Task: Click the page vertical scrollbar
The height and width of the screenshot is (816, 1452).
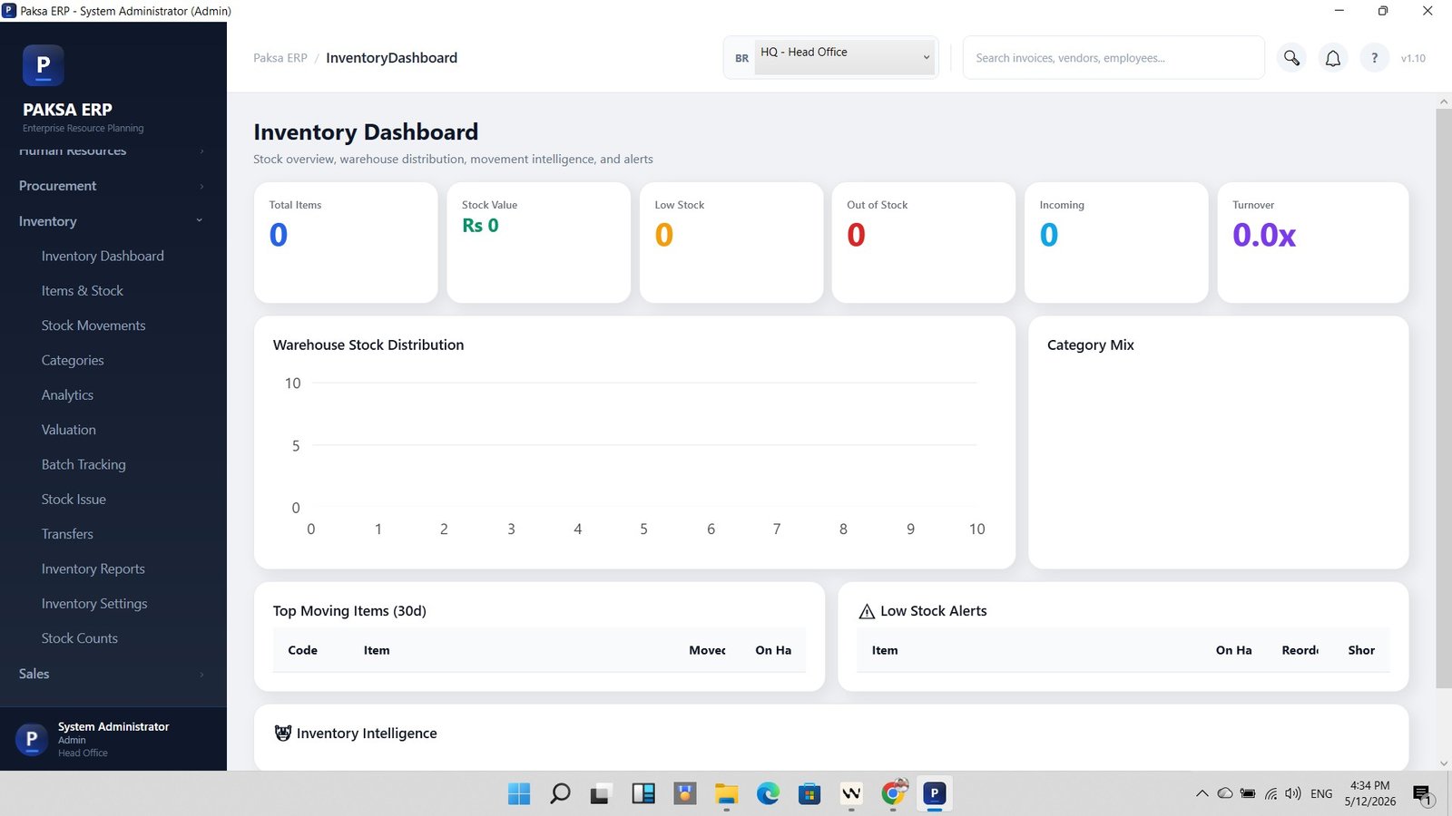Action: pyautogui.click(x=1443, y=399)
